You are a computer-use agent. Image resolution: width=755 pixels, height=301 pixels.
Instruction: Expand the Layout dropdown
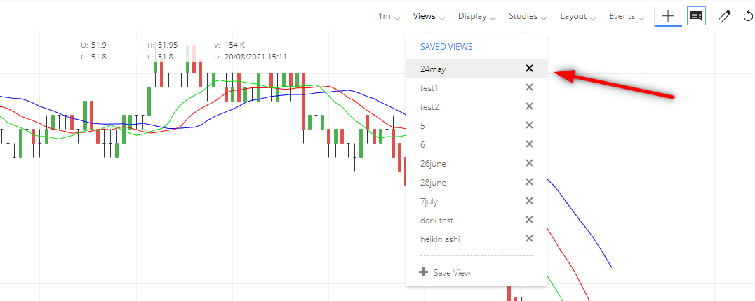click(577, 16)
